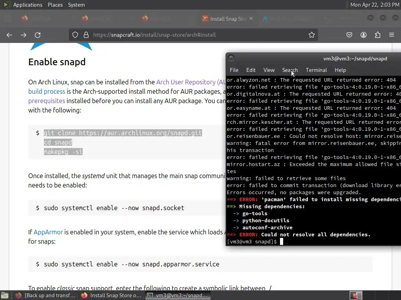Open the clock showing Mon Apr 22
This screenshot has height=300, width=401.
[x=375, y=5]
